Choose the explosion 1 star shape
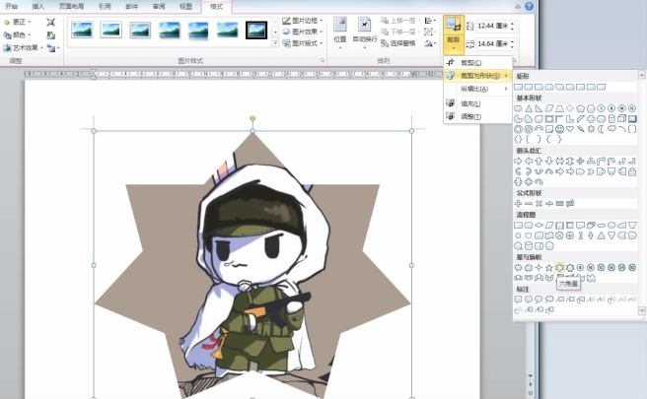The image size is (647, 399). [518, 268]
